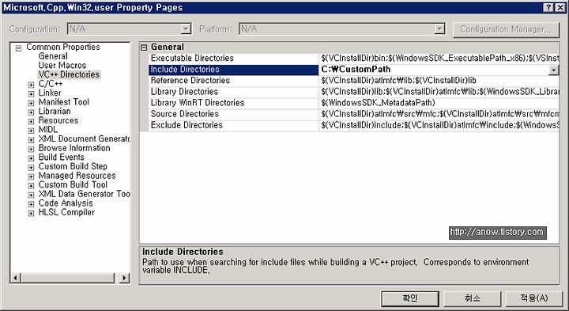Select the Library WinRT Directories row

point(354,103)
